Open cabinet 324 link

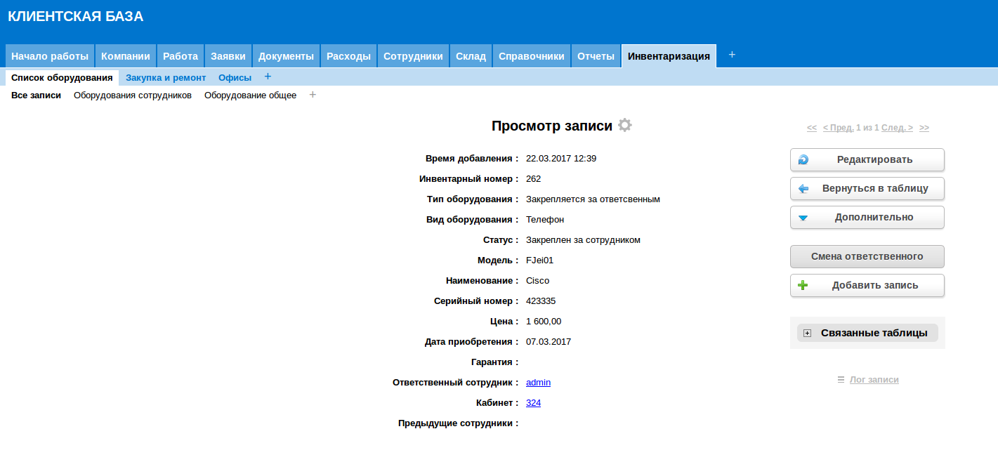click(533, 403)
